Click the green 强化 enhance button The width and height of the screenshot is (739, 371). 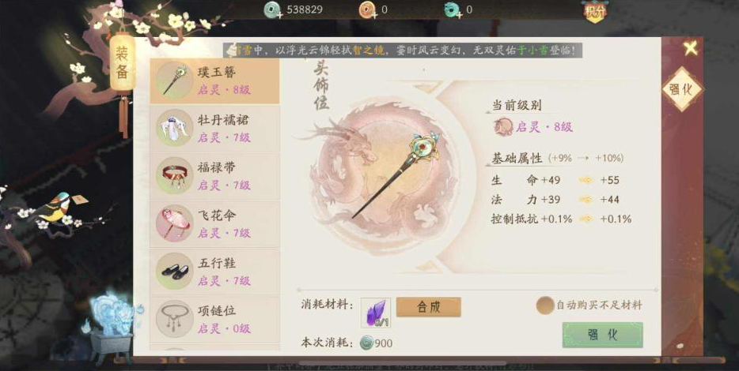click(x=602, y=335)
